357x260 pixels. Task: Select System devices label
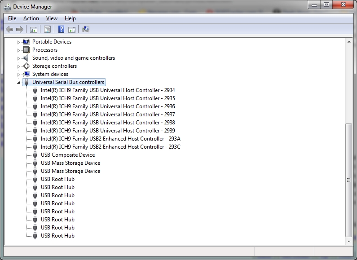click(x=50, y=74)
